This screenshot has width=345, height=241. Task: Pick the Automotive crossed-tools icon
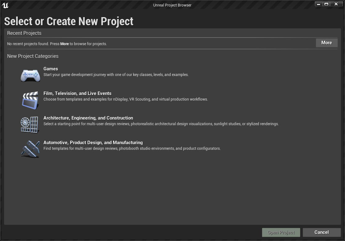click(30, 149)
